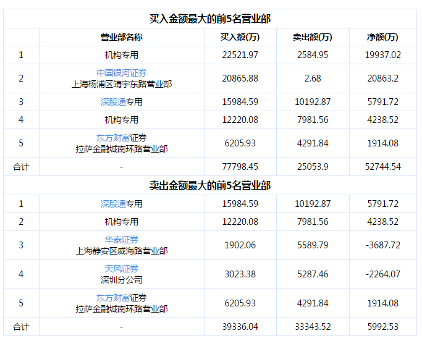Open 东方财富 link in sell table row 5
The height and width of the screenshot is (341, 422).
pyautogui.click(x=113, y=298)
